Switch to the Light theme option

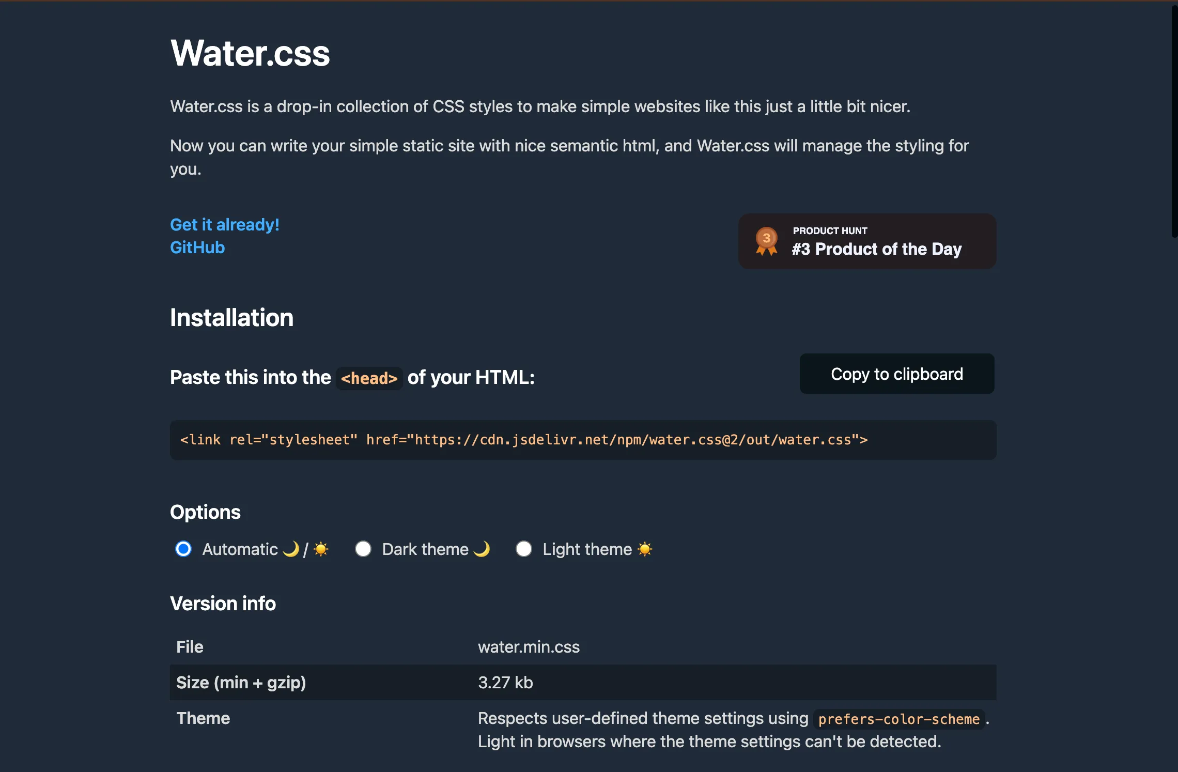tap(524, 549)
